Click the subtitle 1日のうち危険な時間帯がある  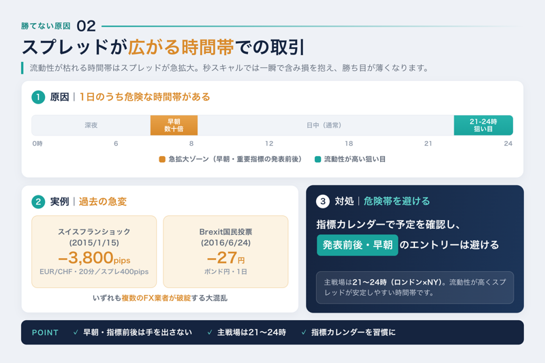tap(144, 97)
